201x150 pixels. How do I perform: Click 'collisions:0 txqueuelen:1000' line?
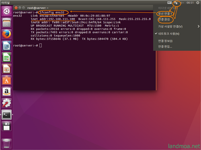click(55, 36)
